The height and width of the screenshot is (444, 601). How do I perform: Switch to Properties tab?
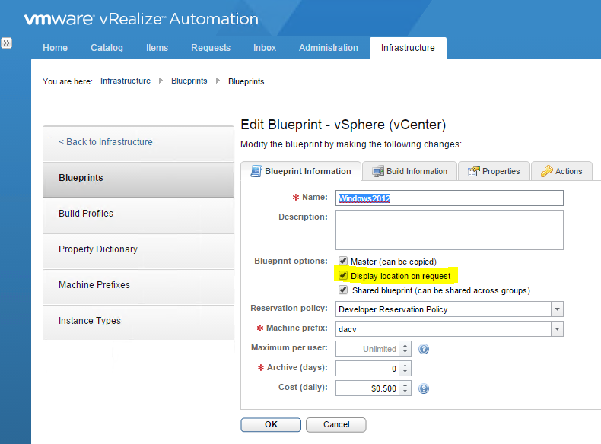click(494, 171)
